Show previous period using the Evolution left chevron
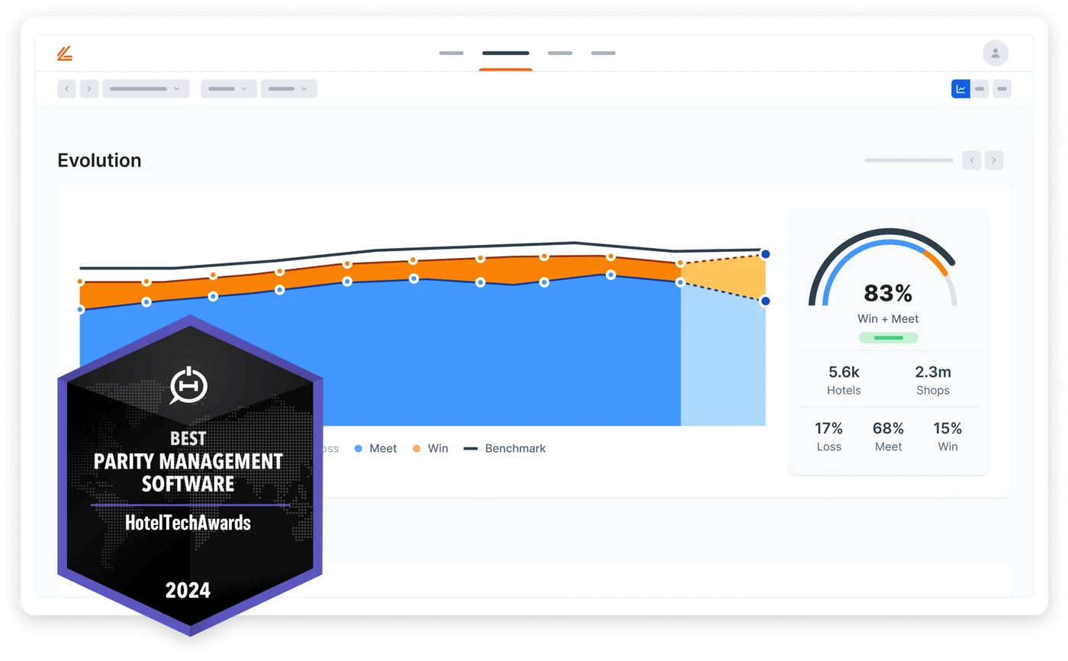Image resolution: width=1068 pixels, height=661 pixels. (971, 160)
